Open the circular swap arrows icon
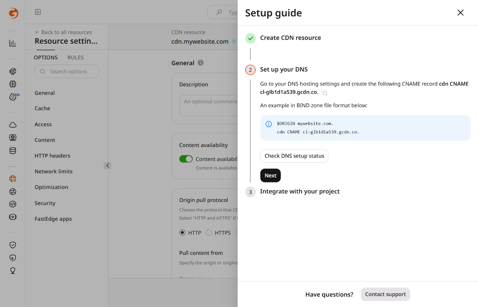This screenshot has height=307, width=478. pyautogui.click(x=13, y=191)
